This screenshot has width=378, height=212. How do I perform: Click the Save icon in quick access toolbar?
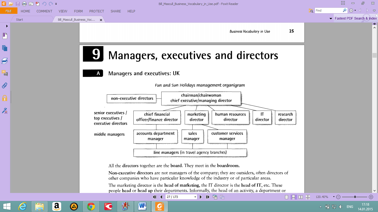[18, 4]
